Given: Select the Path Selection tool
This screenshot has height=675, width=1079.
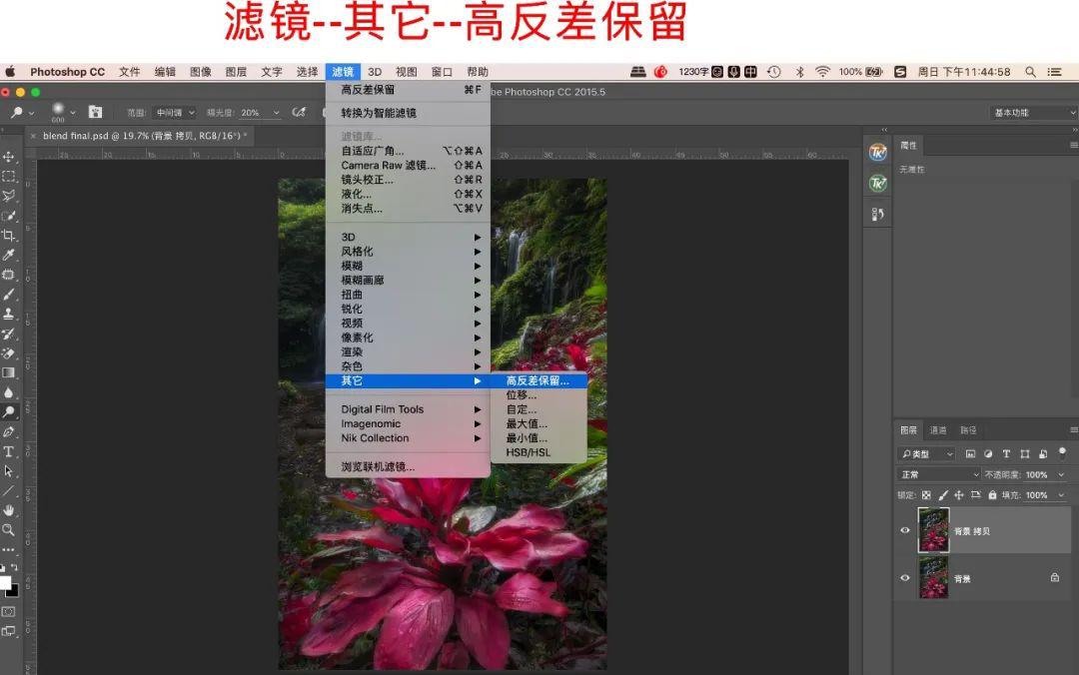Looking at the screenshot, I should (x=8, y=471).
